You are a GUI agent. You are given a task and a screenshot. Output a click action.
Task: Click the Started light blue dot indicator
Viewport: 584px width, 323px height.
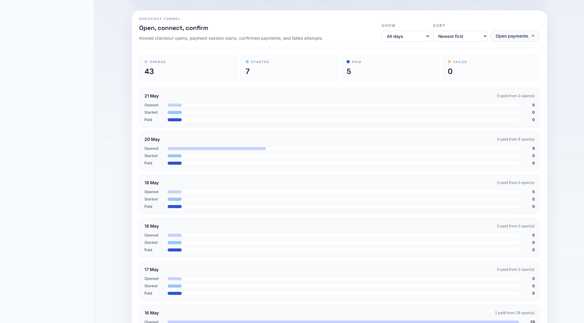tap(247, 62)
